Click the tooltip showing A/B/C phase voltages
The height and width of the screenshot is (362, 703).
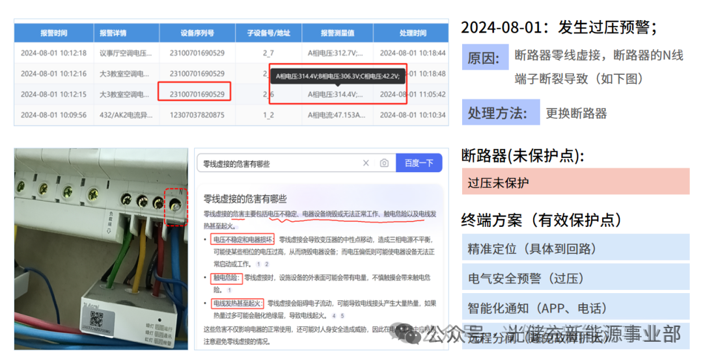point(338,76)
